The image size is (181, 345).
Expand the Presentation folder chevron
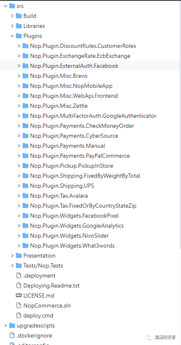12,256
